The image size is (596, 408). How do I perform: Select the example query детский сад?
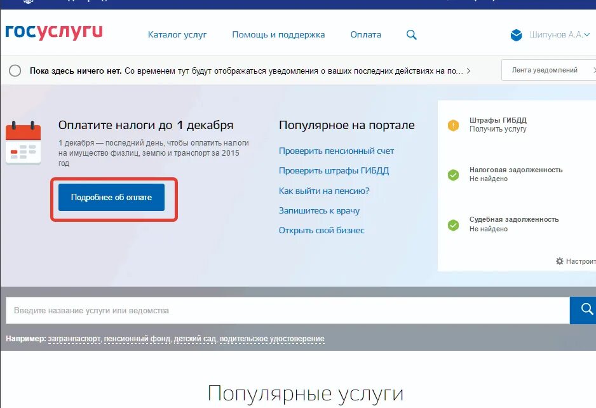coord(195,339)
